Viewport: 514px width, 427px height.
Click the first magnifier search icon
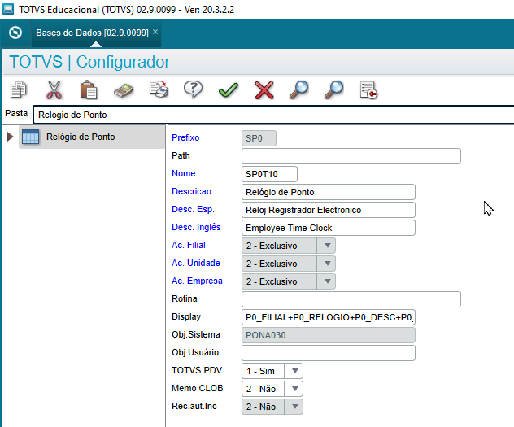pos(298,89)
